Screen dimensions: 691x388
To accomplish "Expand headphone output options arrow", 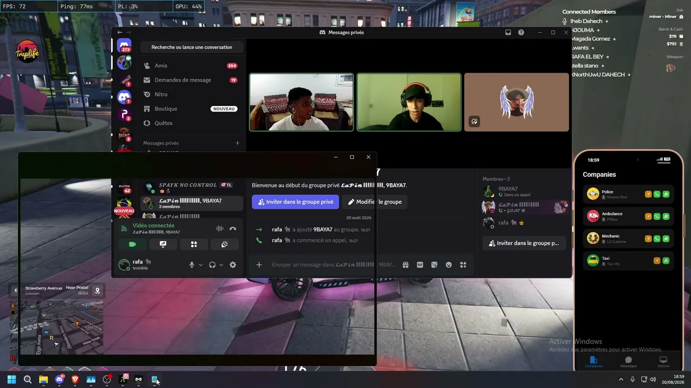I will 221,265.
